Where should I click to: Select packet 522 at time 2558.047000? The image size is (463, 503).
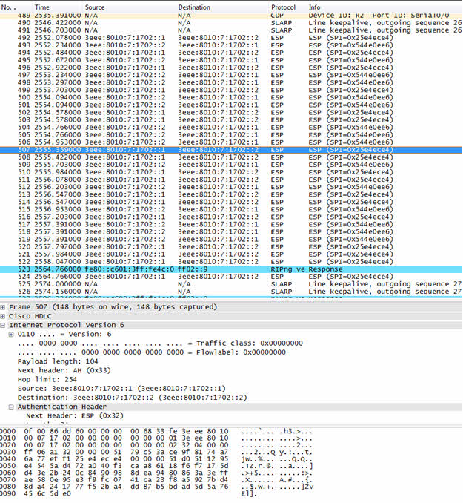point(231,261)
